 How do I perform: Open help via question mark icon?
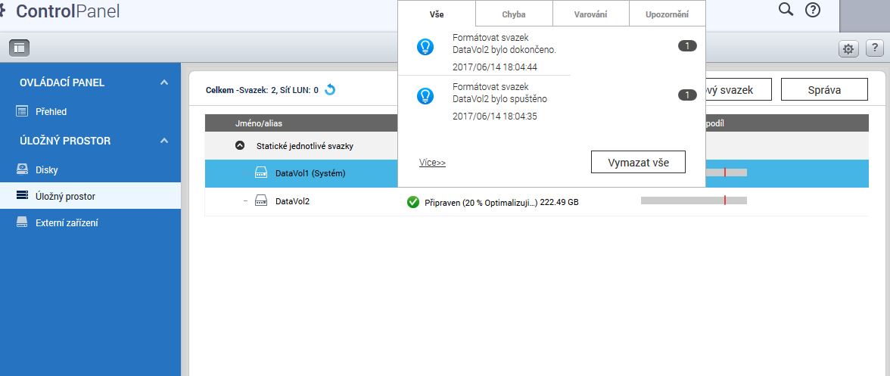pyautogui.click(x=813, y=10)
